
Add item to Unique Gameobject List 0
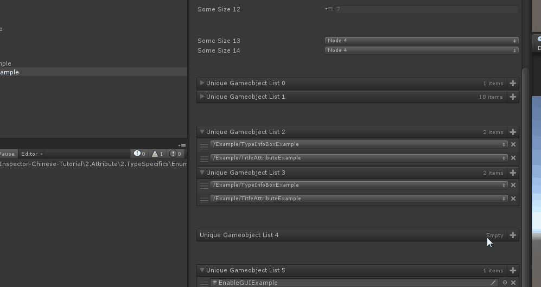(x=513, y=83)
